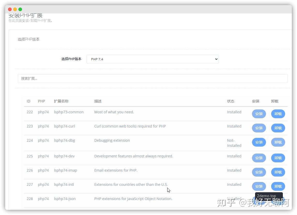Click the Not-Installed status of lsphp74-dbg
The height and width of the screenshot is (215, 297).
pos(234,143)
